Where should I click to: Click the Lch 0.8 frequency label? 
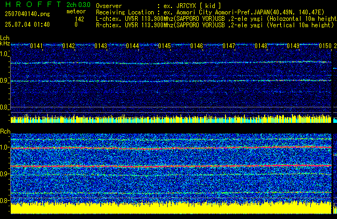tap(4, 107)
